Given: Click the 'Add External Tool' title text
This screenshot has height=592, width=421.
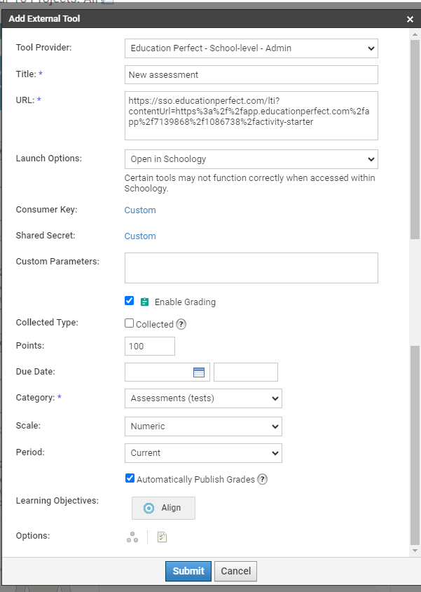Looking at the screenshot, I should [44, 18].
